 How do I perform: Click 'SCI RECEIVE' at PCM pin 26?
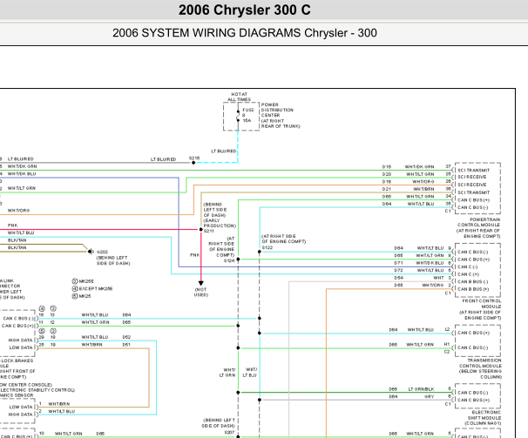point(471,185)
